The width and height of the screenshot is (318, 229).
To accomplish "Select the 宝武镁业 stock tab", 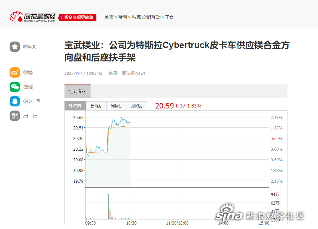I will [x=78, y=91].
